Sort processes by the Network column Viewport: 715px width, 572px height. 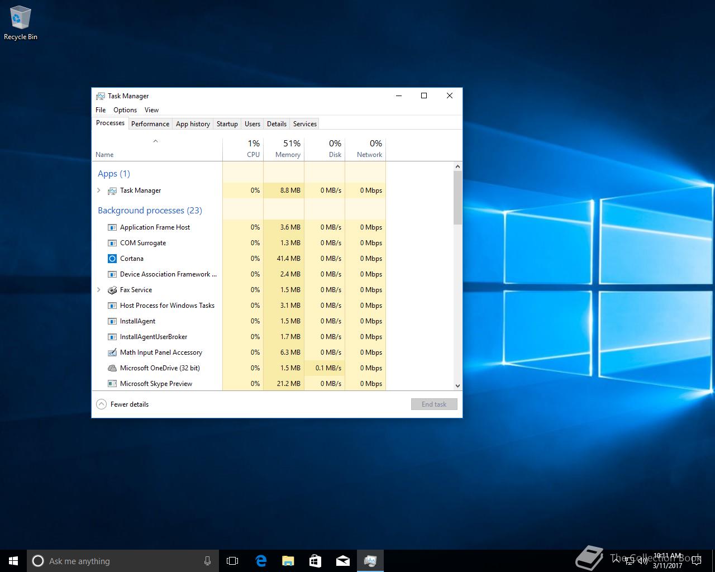tap(365, 149)
